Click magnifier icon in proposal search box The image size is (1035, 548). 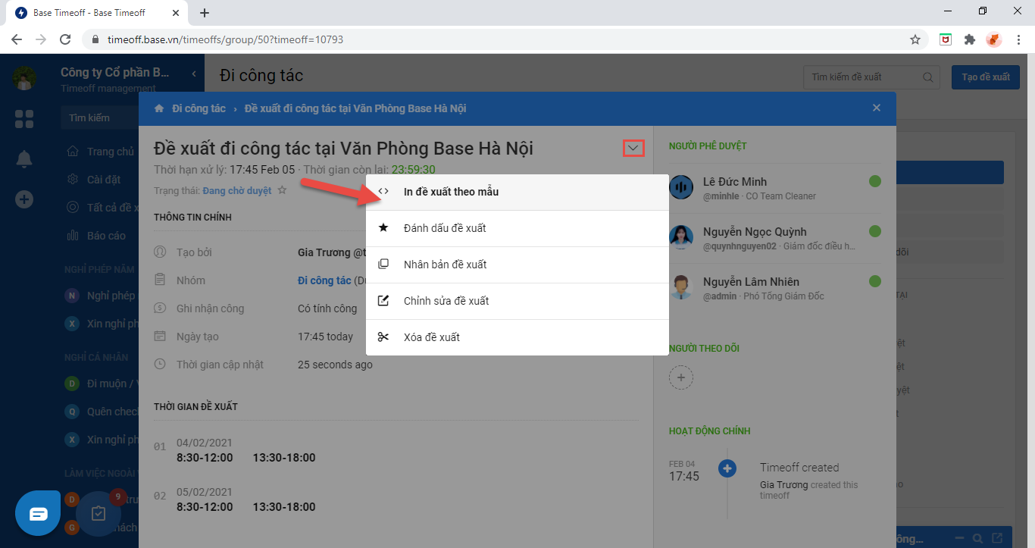927,77
